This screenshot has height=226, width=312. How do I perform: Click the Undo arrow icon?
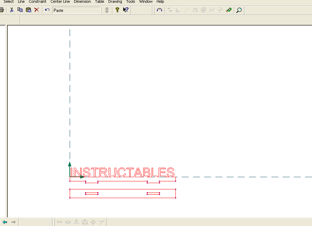click(x=47, y=10)
